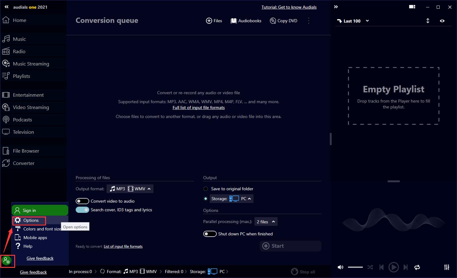This screenshot has width=457, height=278.
Task: Skip to the next track
Action: tap(405, 267)
